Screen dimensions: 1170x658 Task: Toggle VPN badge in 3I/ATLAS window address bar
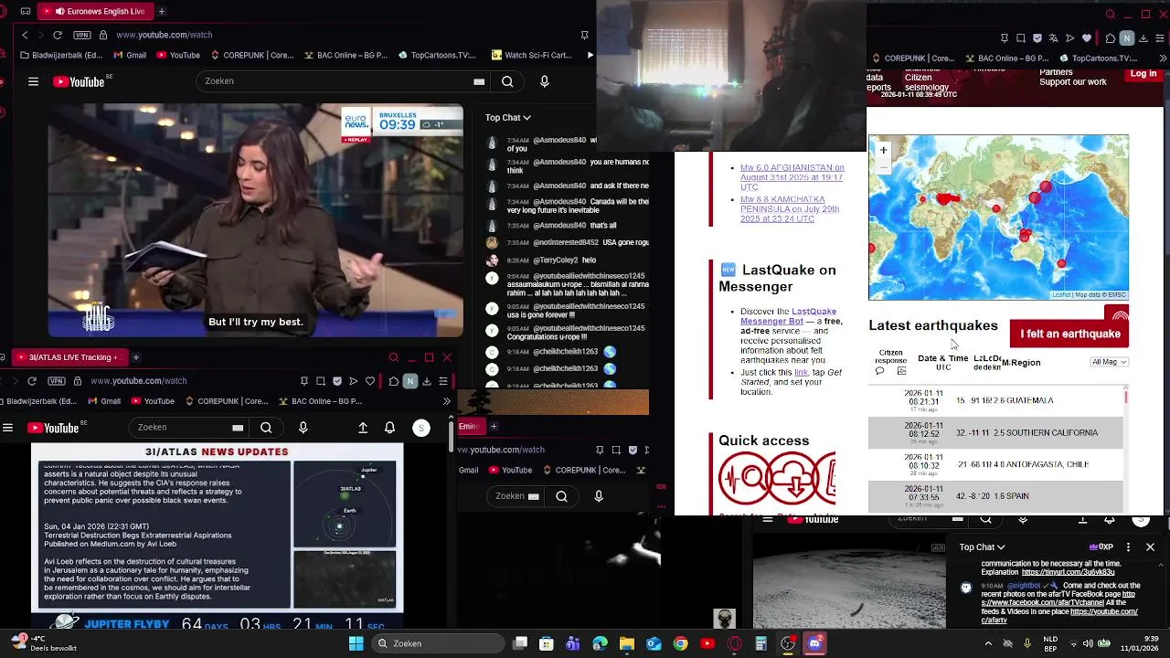pyautogui.click(x=57, y=381)
